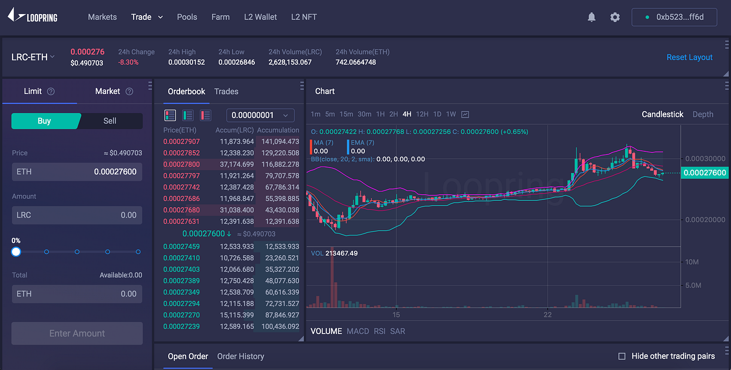Switch to the Orderbook tab

click(x=186, y=91)
